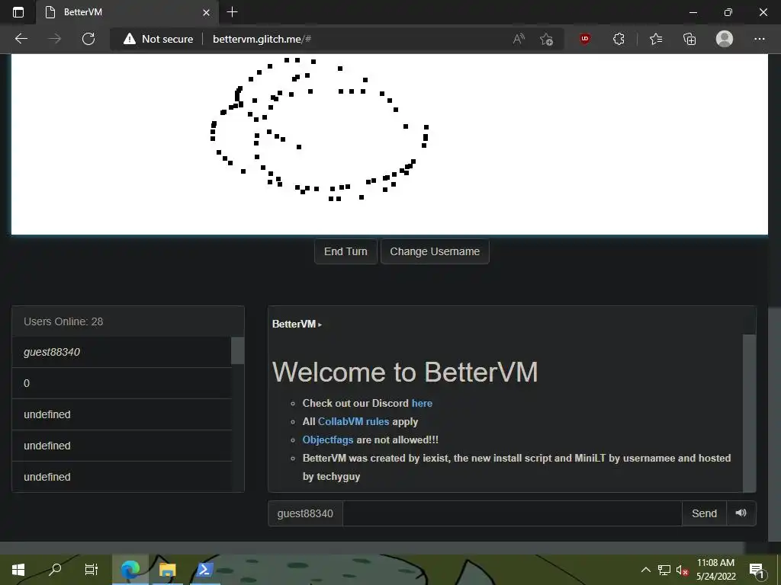The height and width of the screenshot is (585, 781).
Task: Open the uBlock Origin extension icon
Action: click(585, 39)
